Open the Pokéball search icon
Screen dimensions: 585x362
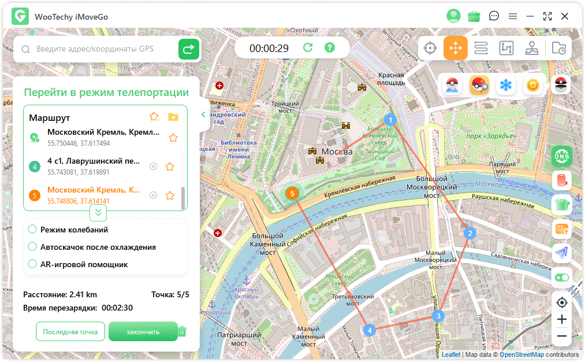click(479, 86)
